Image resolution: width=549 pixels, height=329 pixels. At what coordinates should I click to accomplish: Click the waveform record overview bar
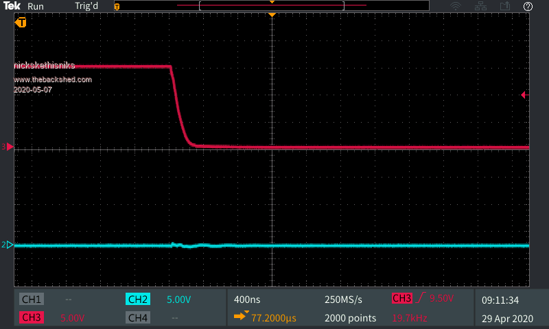[x=272, y=6]
